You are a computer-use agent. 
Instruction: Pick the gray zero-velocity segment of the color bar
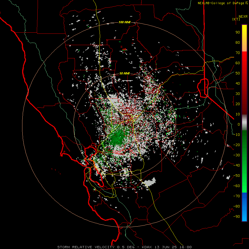[x=244, y=122]
